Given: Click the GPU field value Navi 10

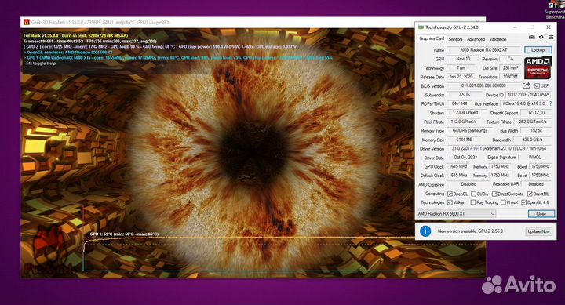Looking at the screenshot, I should tap(463, 59).
